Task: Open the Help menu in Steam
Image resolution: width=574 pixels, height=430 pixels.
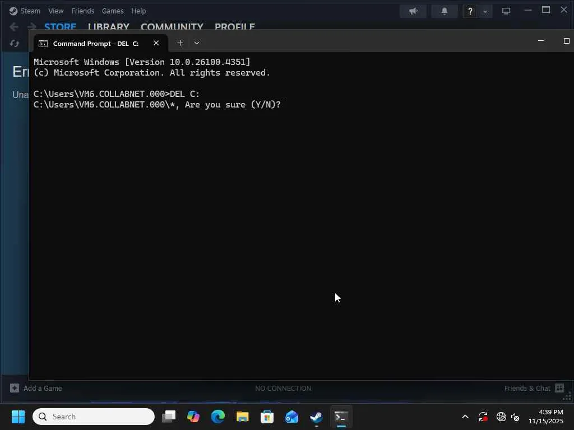Action: coord(138,11)
